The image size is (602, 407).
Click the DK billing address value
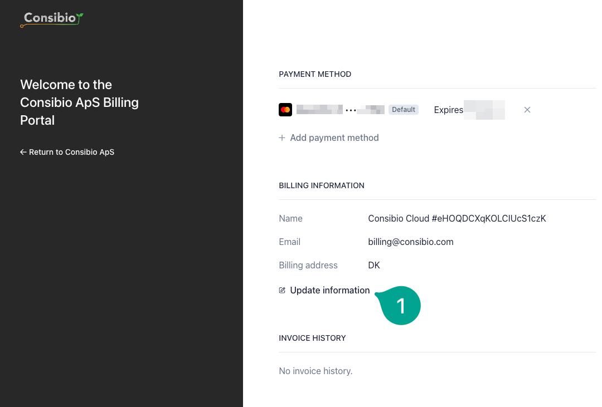click(374, 265)
